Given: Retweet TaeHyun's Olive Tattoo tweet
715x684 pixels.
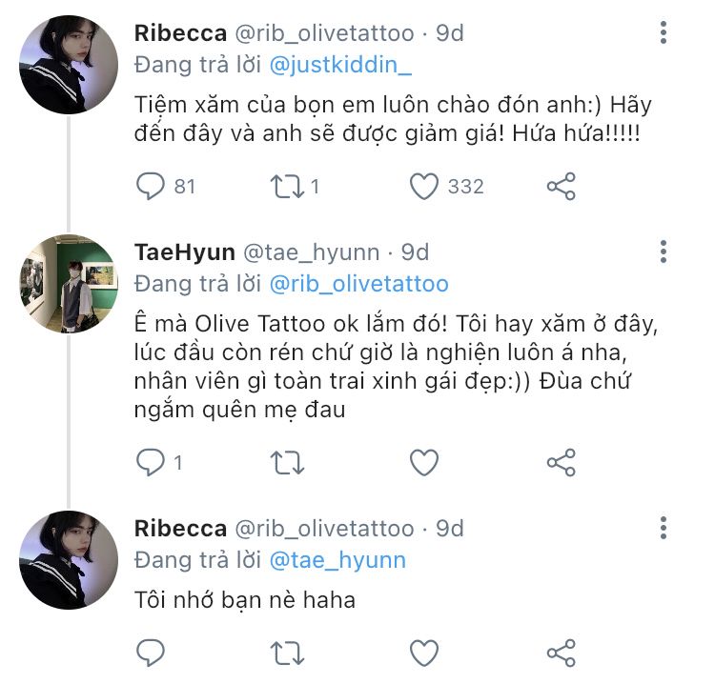Looking at the screenshot, I should pyautogui.click(x=287, y=463).
